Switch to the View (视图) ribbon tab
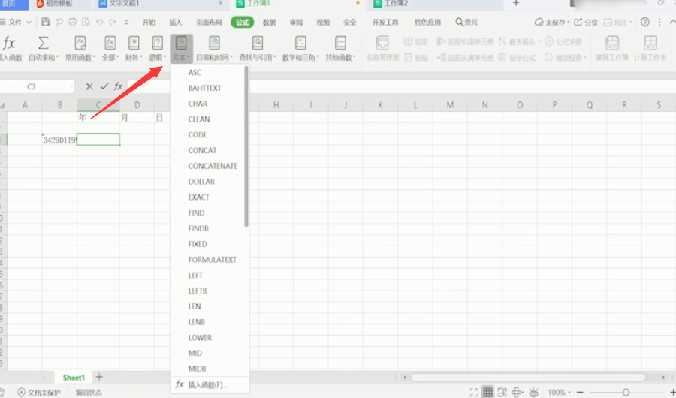Screen dimensions: 676x398 tap(323, 22)
